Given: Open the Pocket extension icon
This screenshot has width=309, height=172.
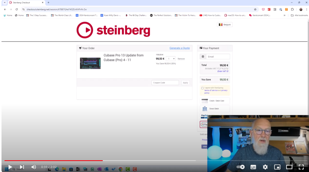Looking at the screenshot, I should (x=263, y=9).
